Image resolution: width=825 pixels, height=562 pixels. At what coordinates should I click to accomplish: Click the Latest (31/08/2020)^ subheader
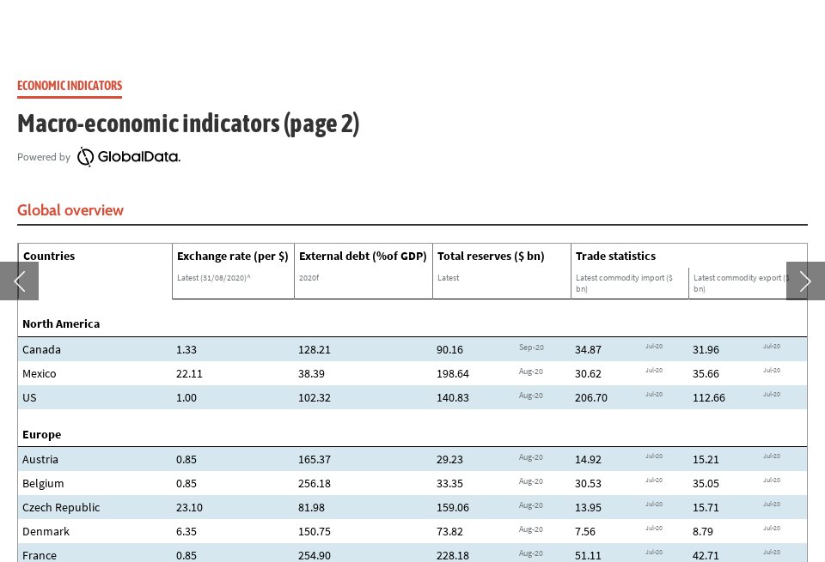pyautogui.click(x=214, y=277)
